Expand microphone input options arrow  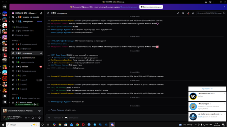29,118
